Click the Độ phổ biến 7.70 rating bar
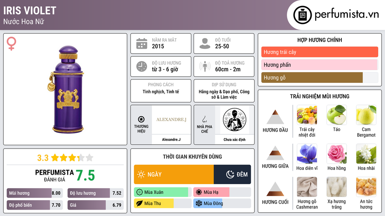 point(35,205)
